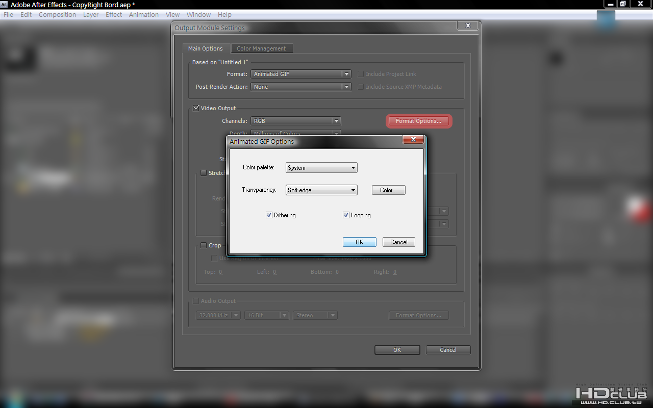Open the Stereo audio channels dropdown
The image size is (653, 408).
(x=315, y=315)
